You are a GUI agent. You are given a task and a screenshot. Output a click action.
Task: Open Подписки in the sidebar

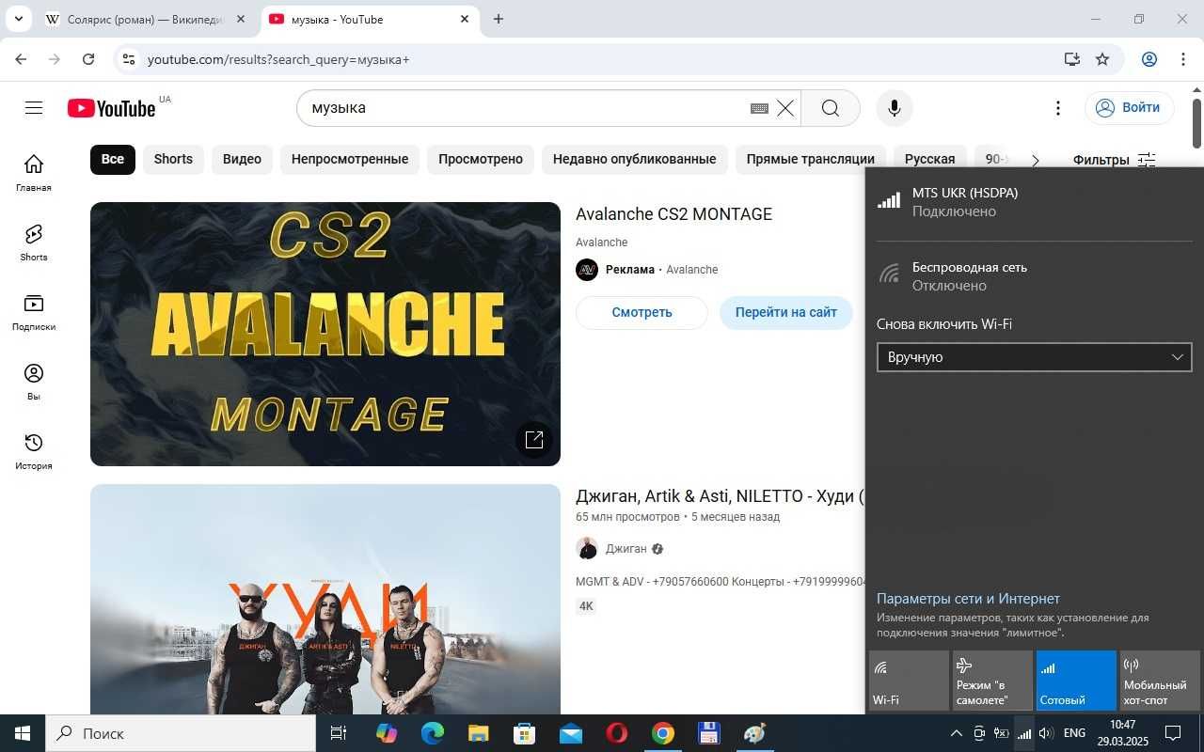34,312
